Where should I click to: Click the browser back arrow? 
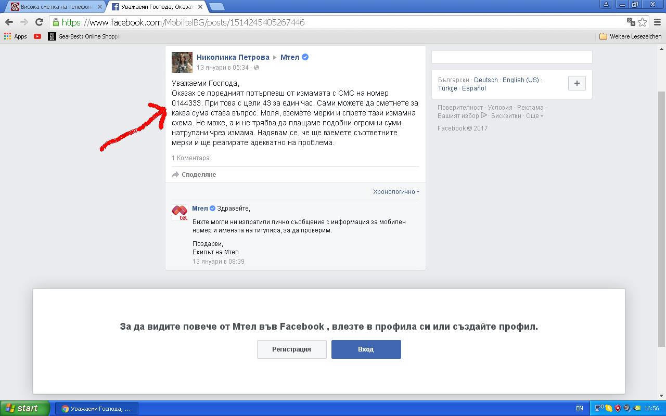click(9, 22)
